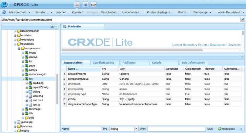
Task: Click the Kopieren button
Action: 77,12
